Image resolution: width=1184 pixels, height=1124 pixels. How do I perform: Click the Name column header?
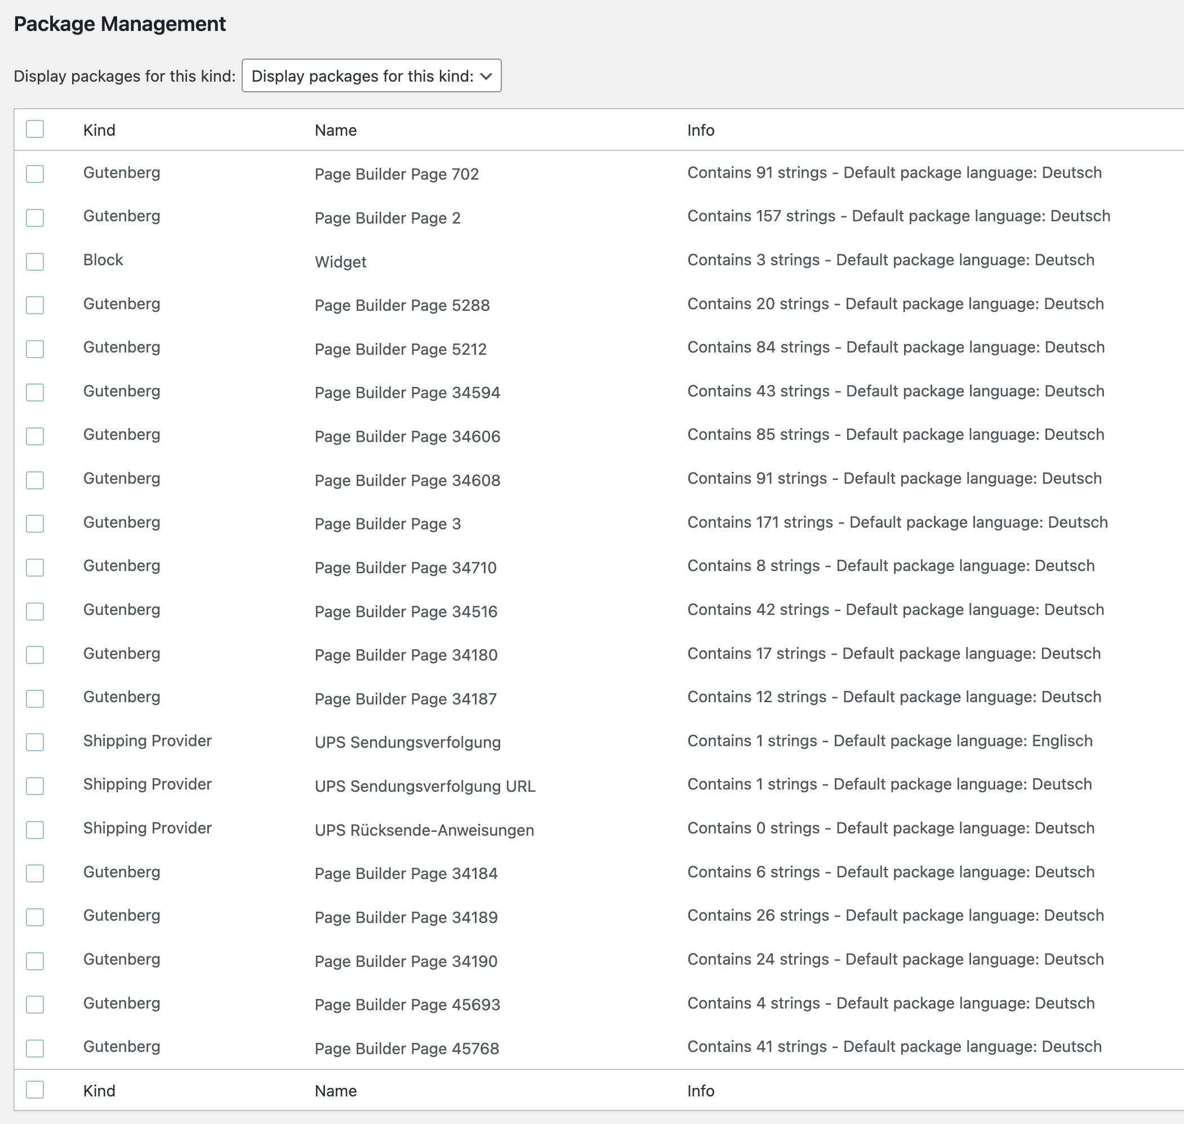tap(335, 130)
